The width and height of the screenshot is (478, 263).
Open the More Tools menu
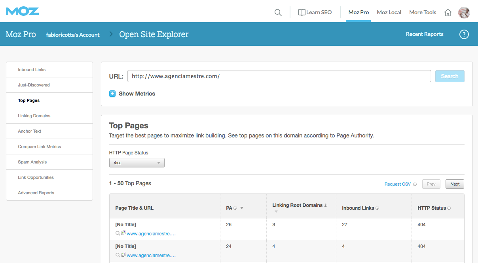tap(422, 12)
